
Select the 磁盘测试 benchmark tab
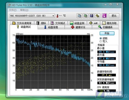click(24, 27)
